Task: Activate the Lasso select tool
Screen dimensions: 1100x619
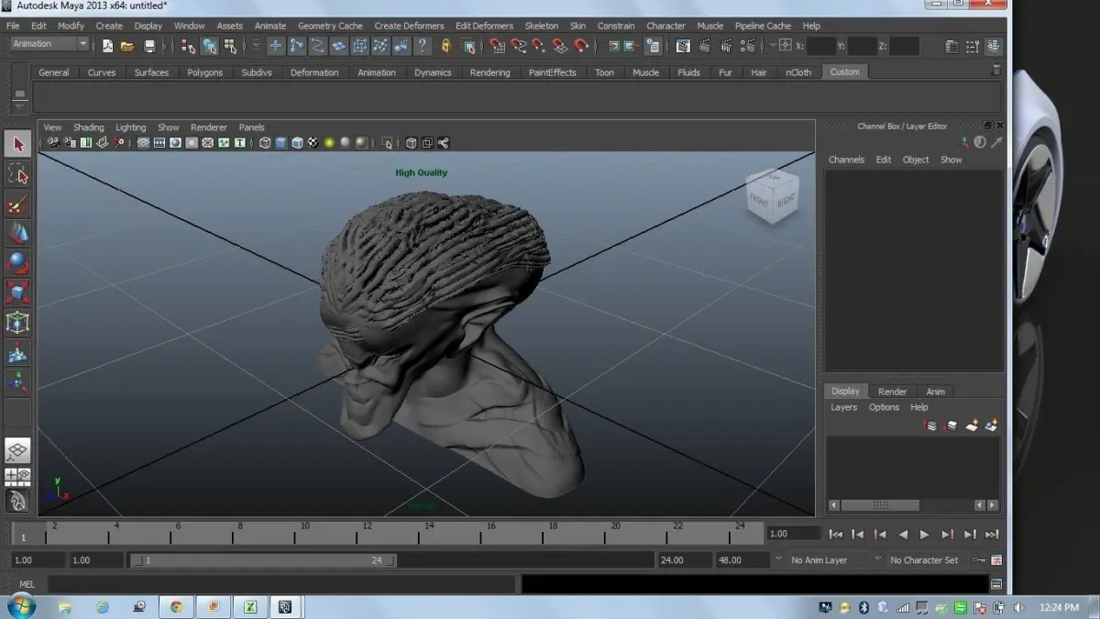Action: (17, 174)
